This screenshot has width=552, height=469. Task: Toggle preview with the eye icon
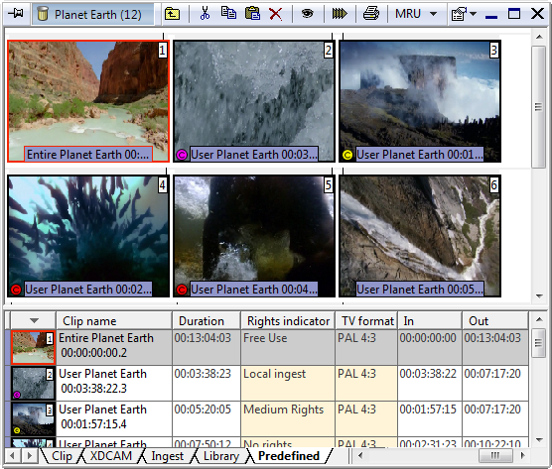(308, 14)
